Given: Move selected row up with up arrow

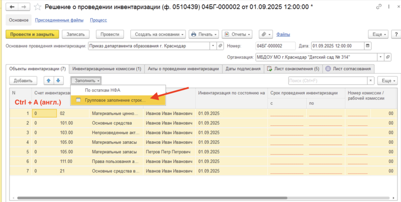Looking at the screenshot, I should (x=49, y=80).
